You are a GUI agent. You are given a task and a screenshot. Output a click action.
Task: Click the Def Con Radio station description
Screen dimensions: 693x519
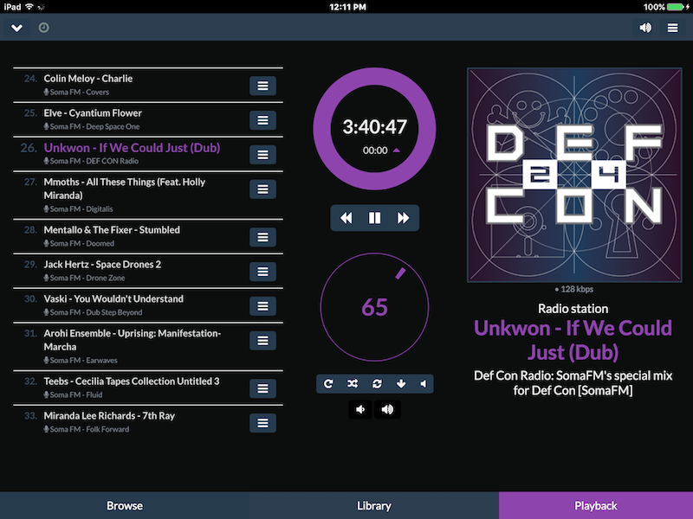tap(573, 383)
